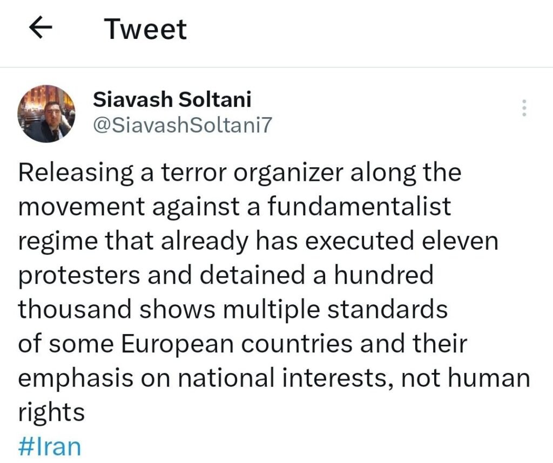
Task: Open Siavash Soltani's profile picture
Action: 46,113
